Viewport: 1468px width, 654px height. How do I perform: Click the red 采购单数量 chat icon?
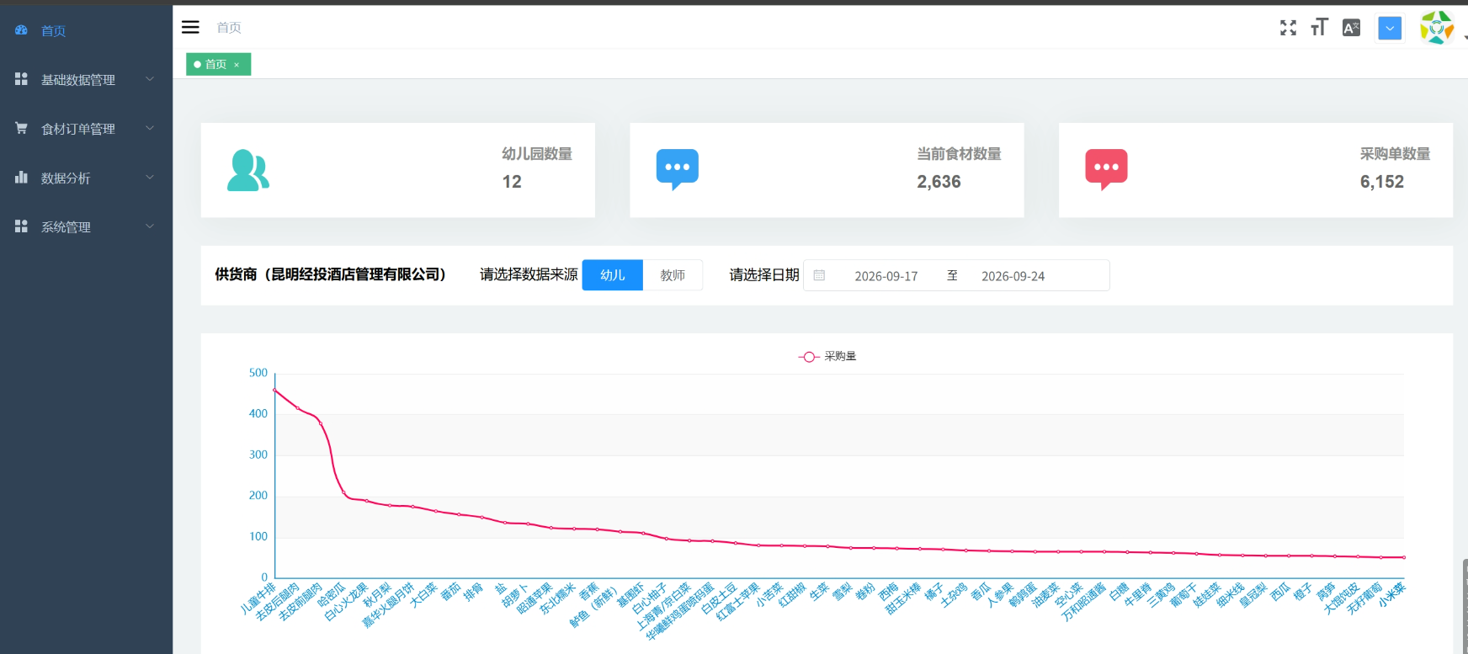1106,169
